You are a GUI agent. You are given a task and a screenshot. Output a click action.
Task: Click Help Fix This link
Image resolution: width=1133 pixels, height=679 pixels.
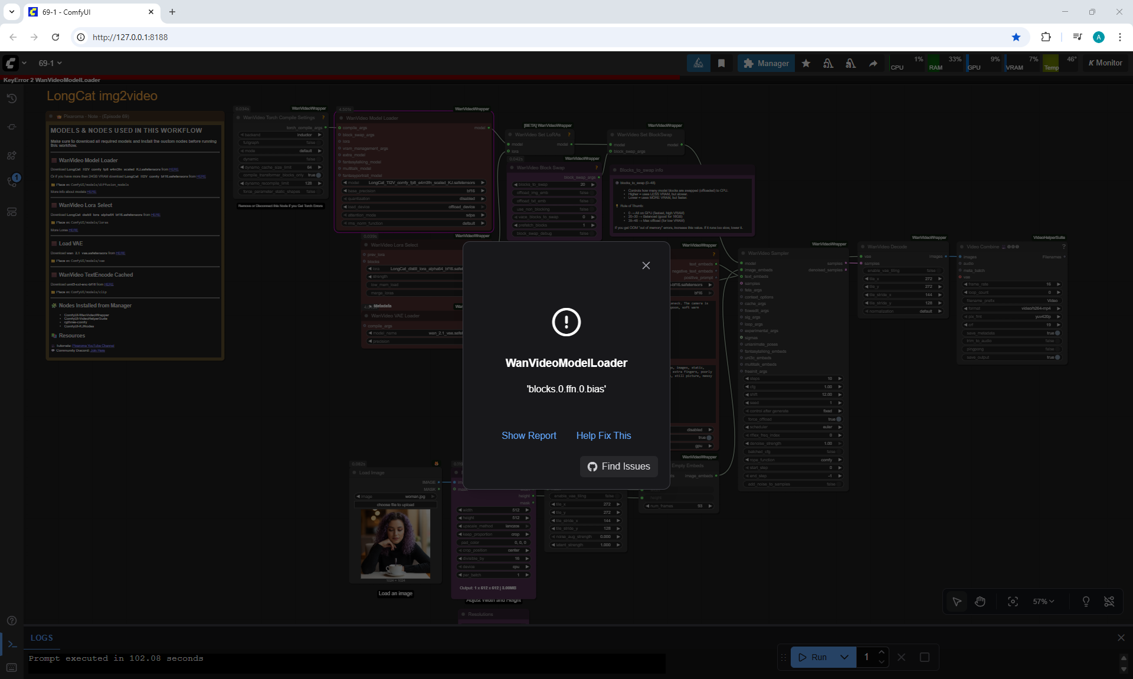[603, 435]
